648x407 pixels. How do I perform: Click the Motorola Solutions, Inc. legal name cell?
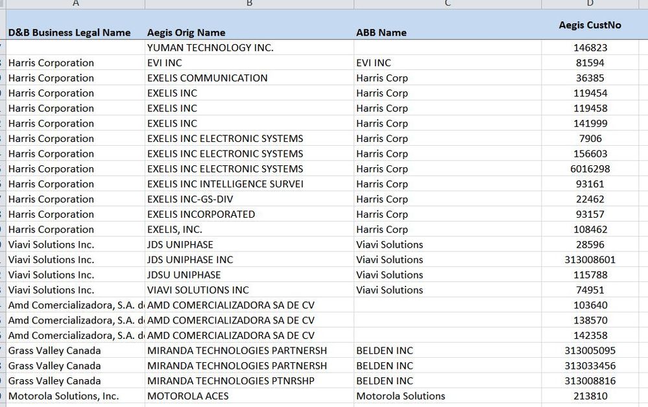point(76,396)
